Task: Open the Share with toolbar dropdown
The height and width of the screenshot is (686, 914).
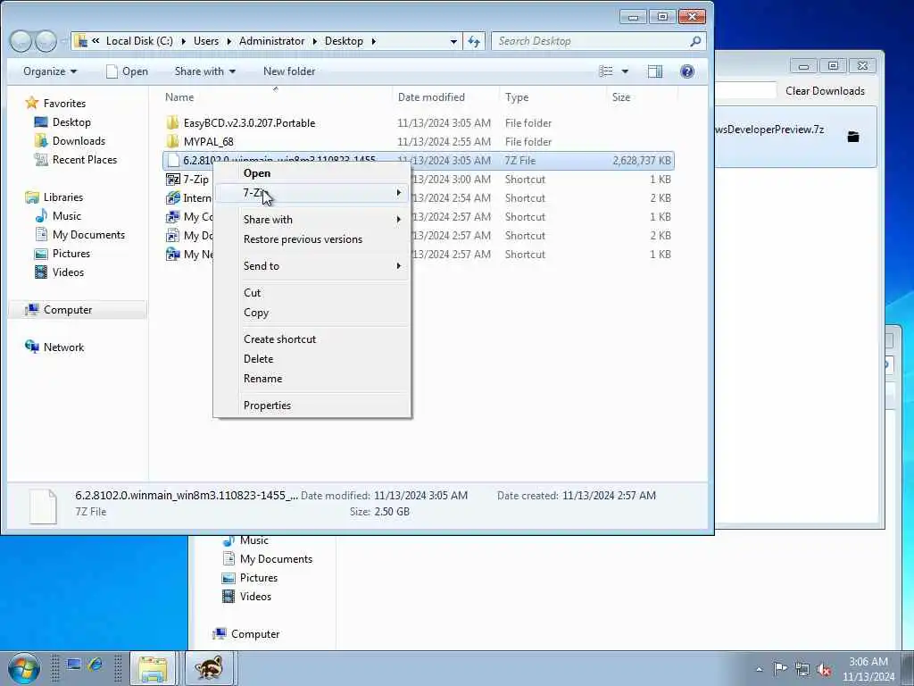Action: (x=204, y=71)
